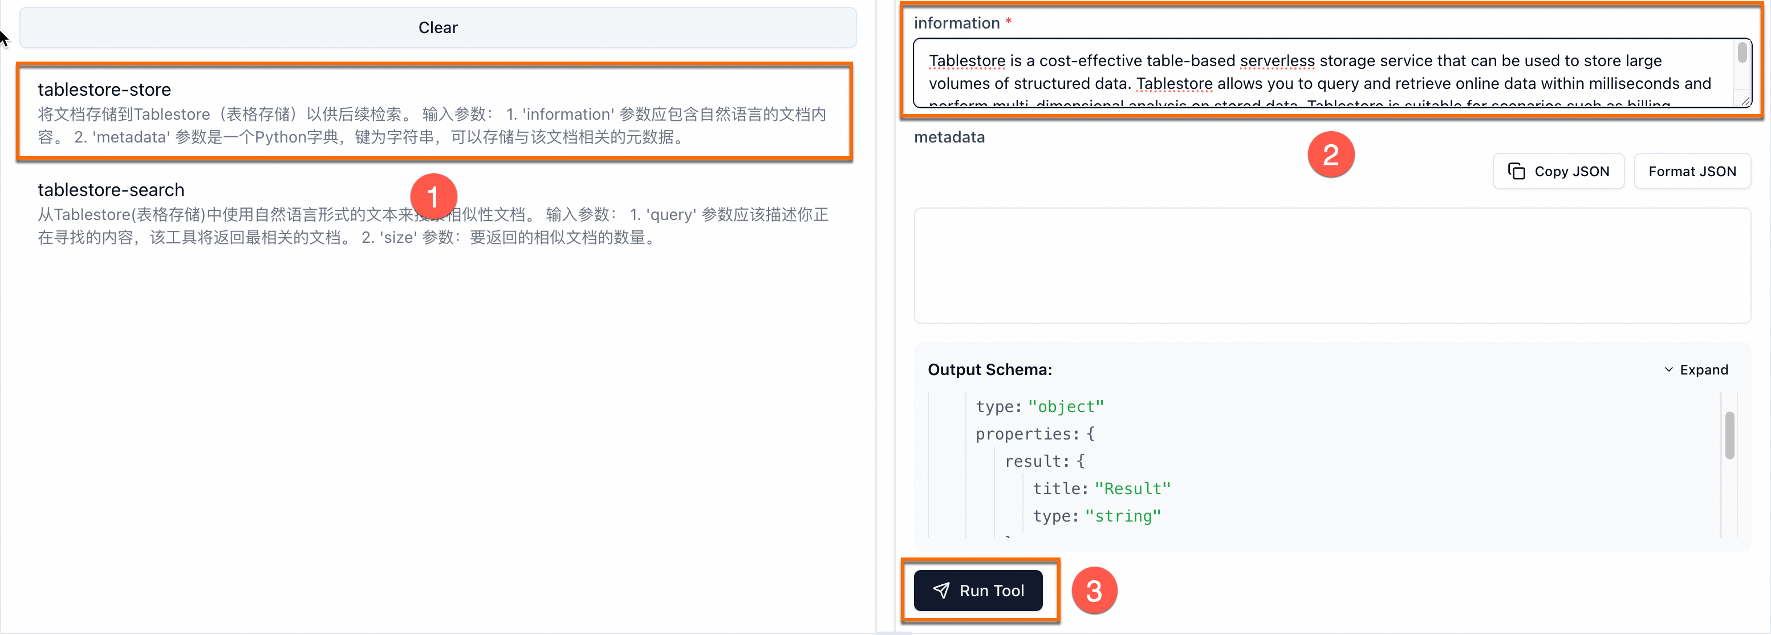Screen dimensions: 1771x635
Task: Focus the metadata JSON editor
Action: coord(1332,265)
